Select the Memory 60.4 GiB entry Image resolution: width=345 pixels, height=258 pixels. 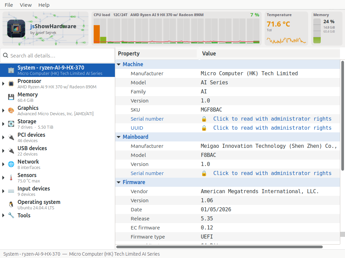[x=57, y=97]
